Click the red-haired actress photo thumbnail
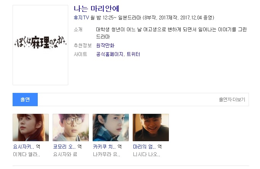The height and width of the screenshot is (169, 260). [x=30, y=128]
